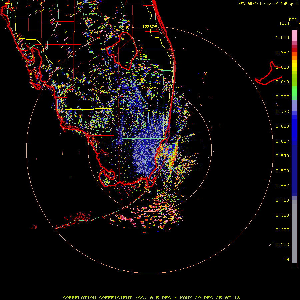Click the 0.893 value on the color scale

tap(282, 67)
